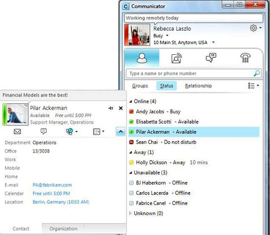Call Pilar Ackerman with the phone icon
270x235 pixels.
(69, 132)
